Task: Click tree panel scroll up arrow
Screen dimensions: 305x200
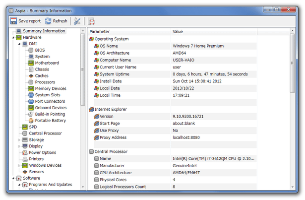Action: pos(83,31)
